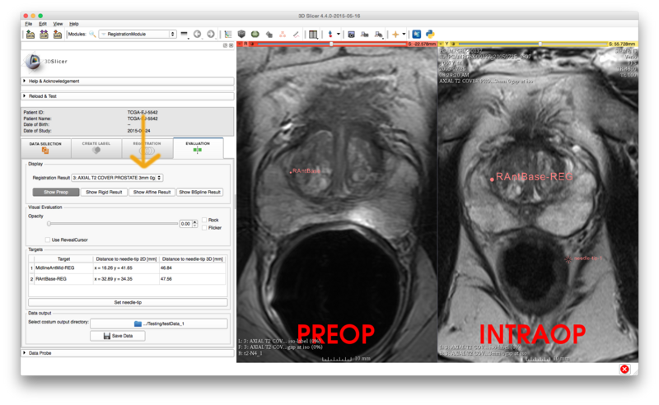Click the module search magnifier icon
The height and width of the screenshot is (405, 659).
[92, 35]
